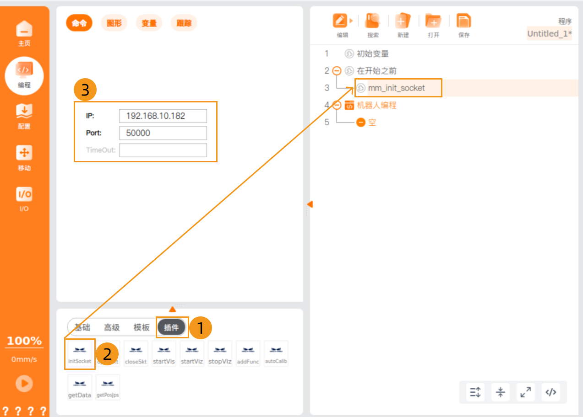Select the getPosJps plugin command
Image resolution: width=583 pixels, height=417 pixels.
(x=108, y=388)
